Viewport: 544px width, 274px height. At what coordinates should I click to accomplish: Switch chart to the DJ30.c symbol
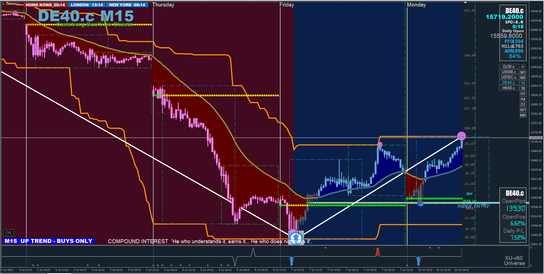[x=509, y=67]
